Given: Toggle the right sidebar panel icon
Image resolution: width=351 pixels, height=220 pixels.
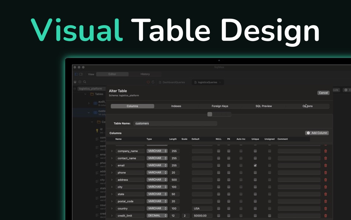Looking at the screenshot, I should (81, 74).
